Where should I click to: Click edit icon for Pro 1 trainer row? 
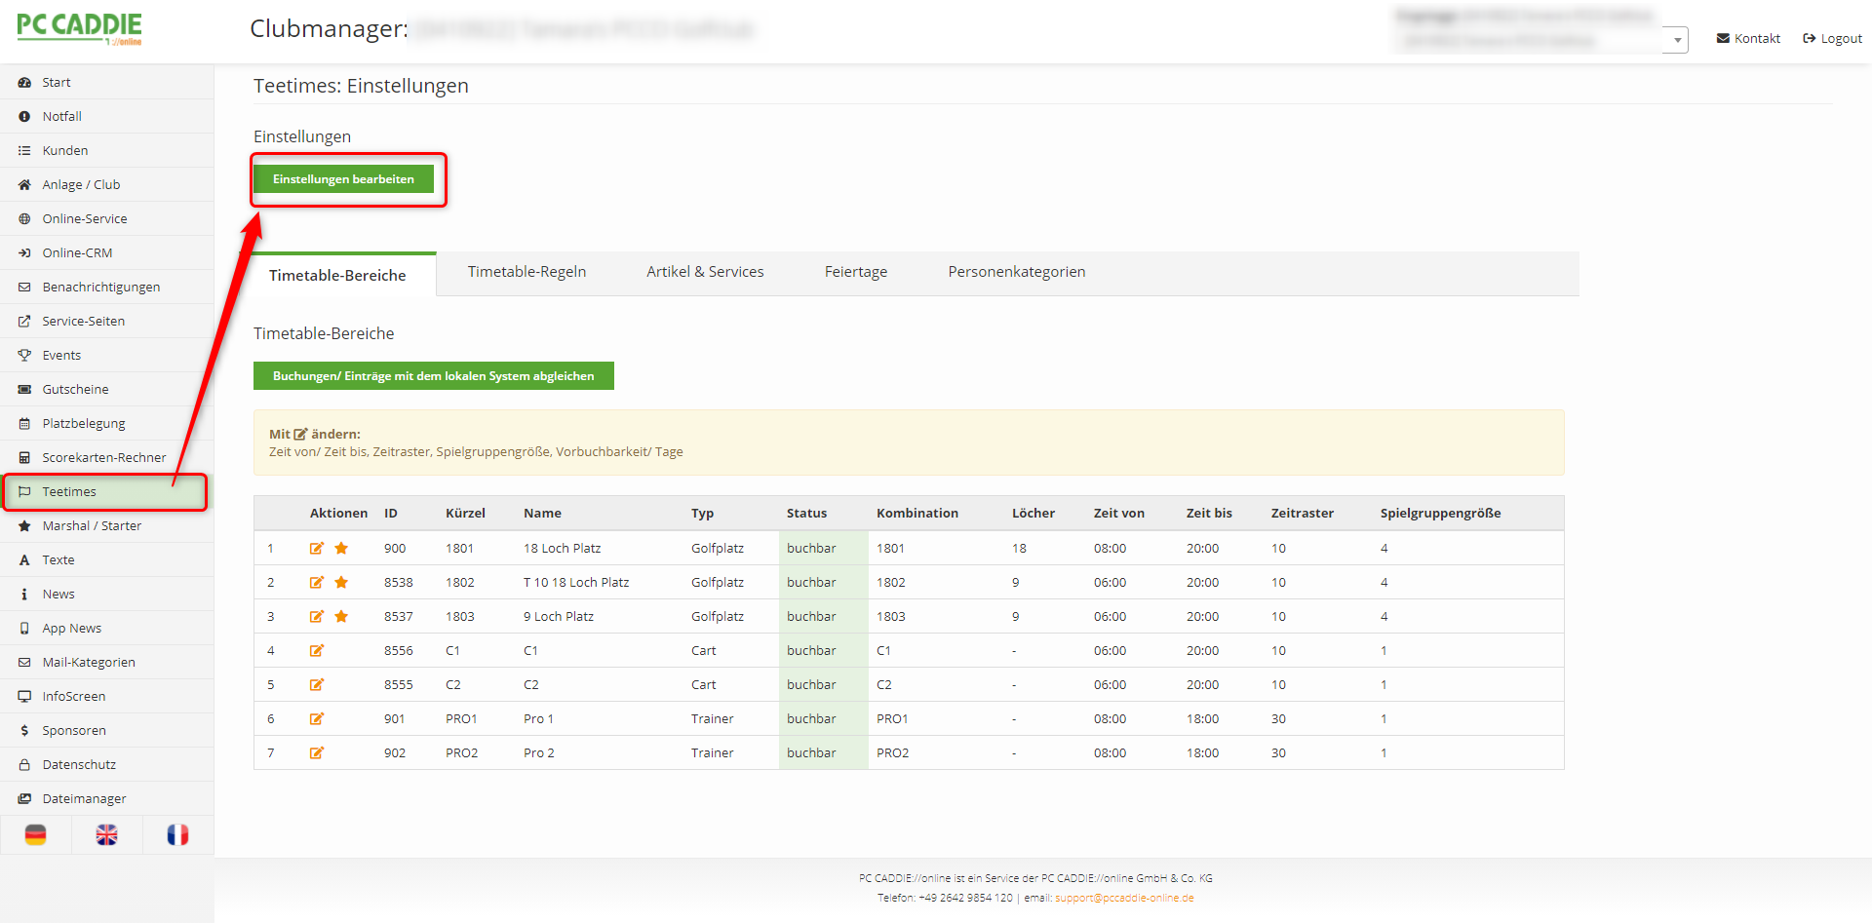coord(317,719)
